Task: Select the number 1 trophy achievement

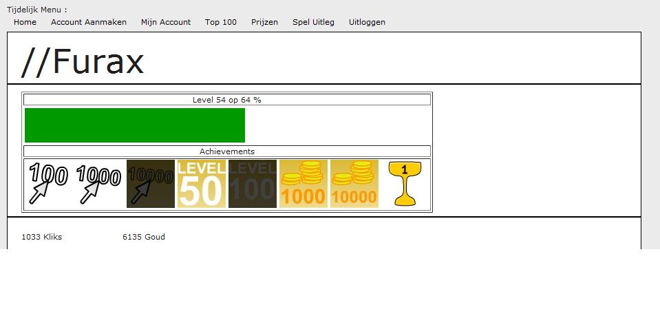Action: tap(405, 184)
